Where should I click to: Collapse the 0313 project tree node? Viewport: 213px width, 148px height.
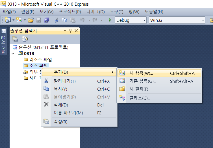click(x=13, y=54)
